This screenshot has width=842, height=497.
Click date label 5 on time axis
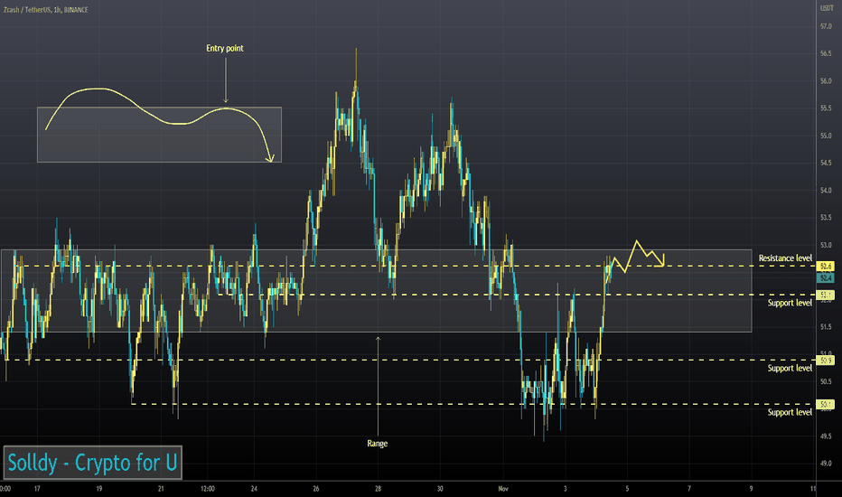(627, 489)
